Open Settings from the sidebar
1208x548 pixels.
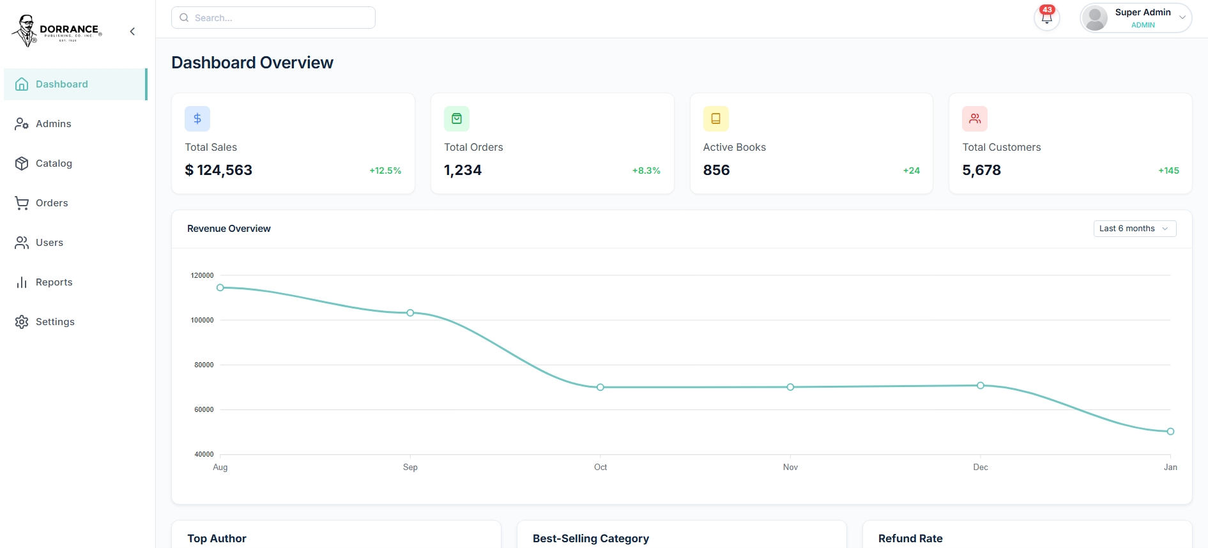point(55,322)
